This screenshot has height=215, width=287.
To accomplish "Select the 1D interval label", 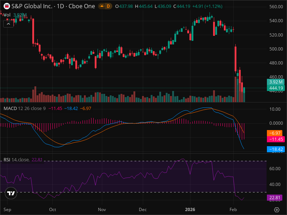I will coord(60,6).
